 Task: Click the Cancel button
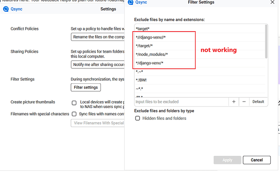[x=256, y=160]
